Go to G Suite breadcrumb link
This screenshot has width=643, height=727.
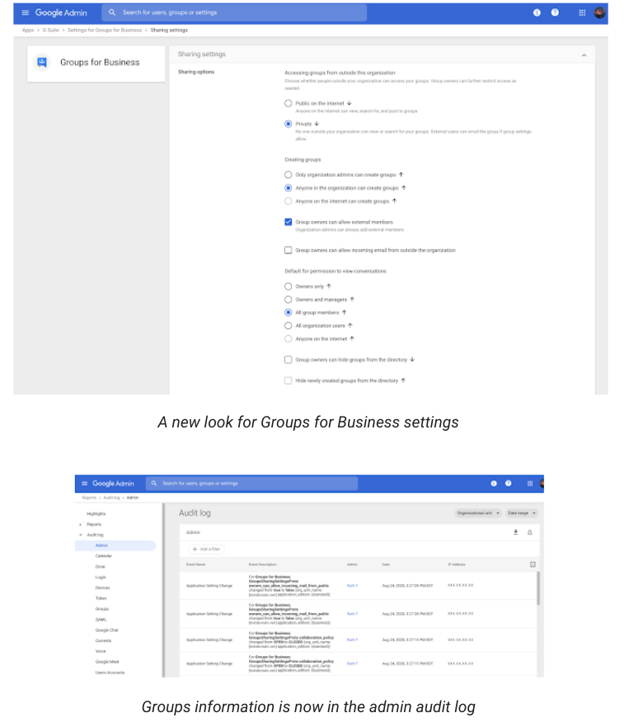[51, 31]
